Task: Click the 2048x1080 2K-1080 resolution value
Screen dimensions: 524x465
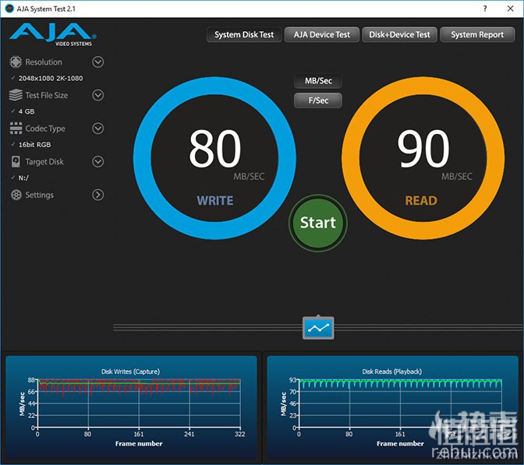Action: [51, 78]
